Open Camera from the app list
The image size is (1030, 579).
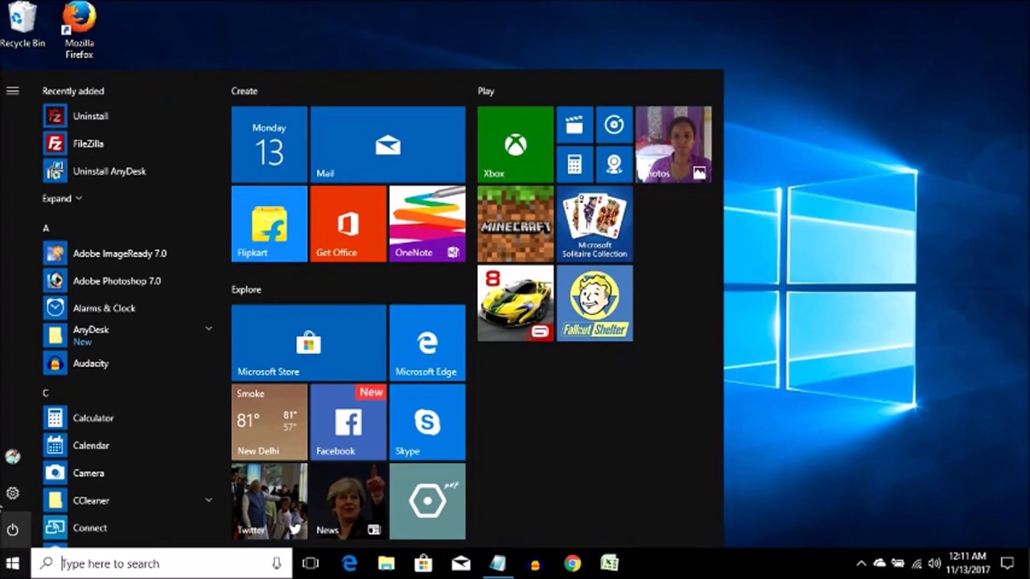(x=129, y=473)
